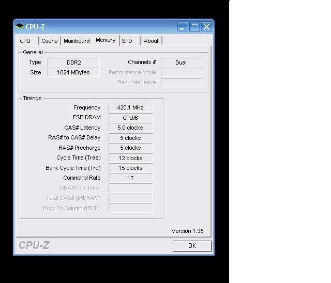
Task: Click the empty Performance Mode field
Action: (x=181, y=72)
